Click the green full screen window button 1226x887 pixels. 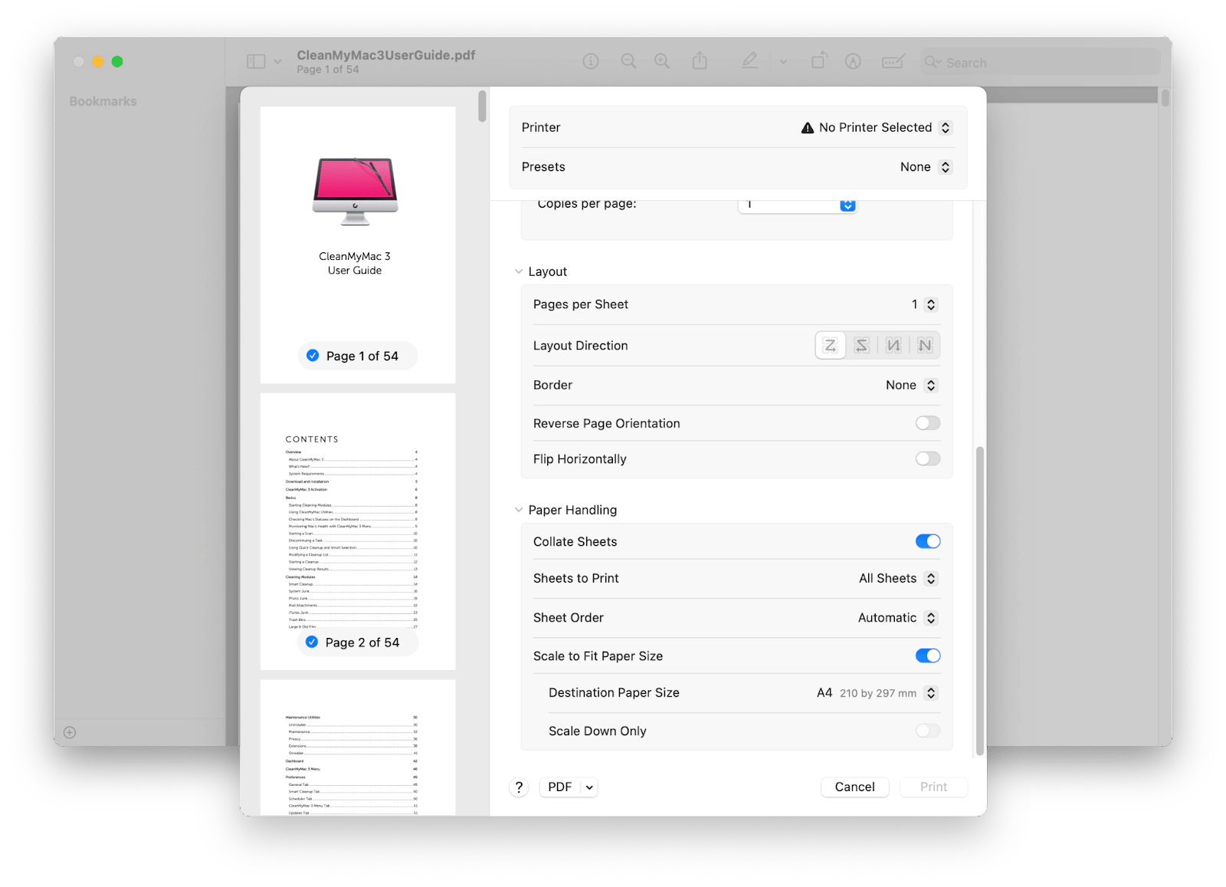[117, 61]
